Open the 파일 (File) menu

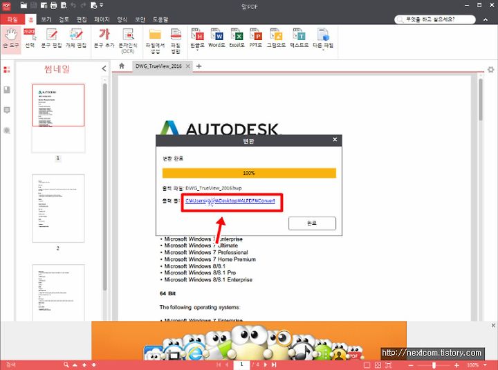[12, 19]
